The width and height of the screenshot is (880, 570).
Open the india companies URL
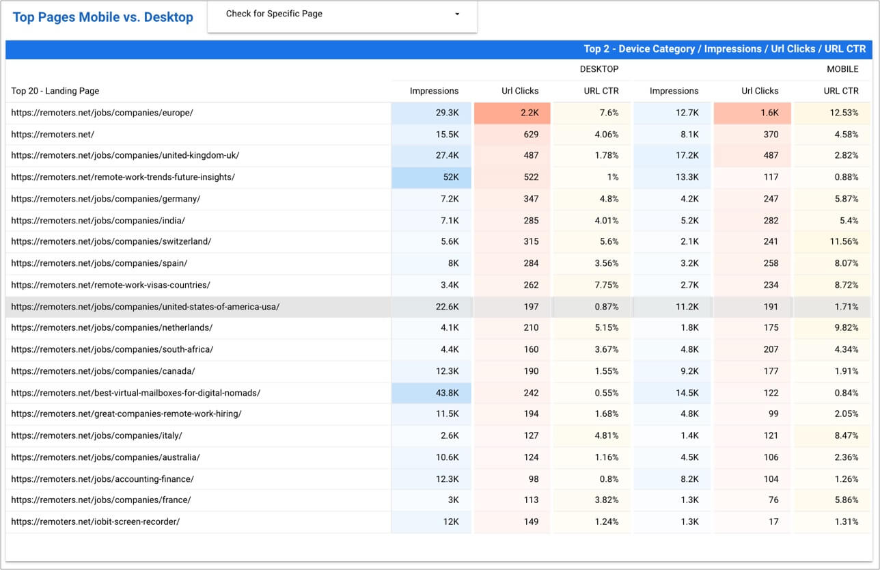tap(98, 221)
